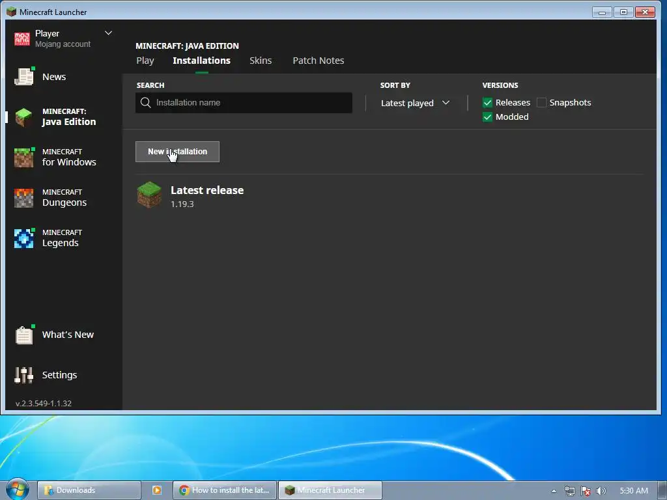The width and height of the screenshot is (667, 500).
Task: Switch to the Patch Notes tab
Action: (x=318, y=61)
